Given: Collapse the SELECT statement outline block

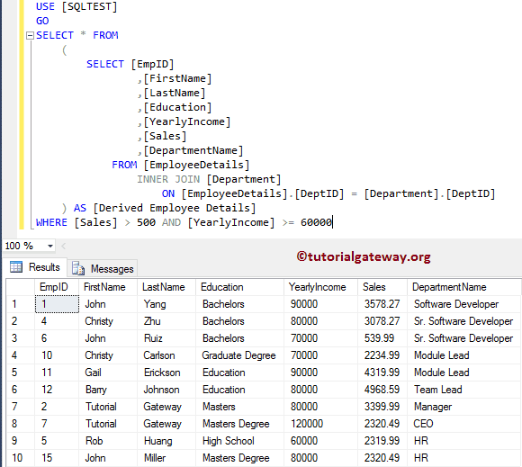Looking at the screenshot, I should (30, 35).
